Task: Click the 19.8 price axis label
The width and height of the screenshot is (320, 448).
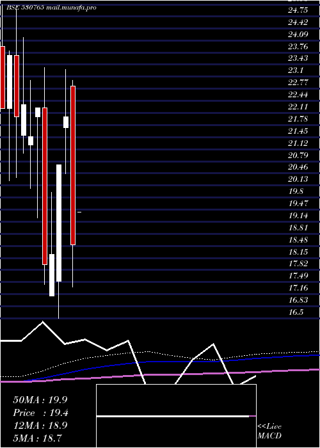Action: point(296,191)
